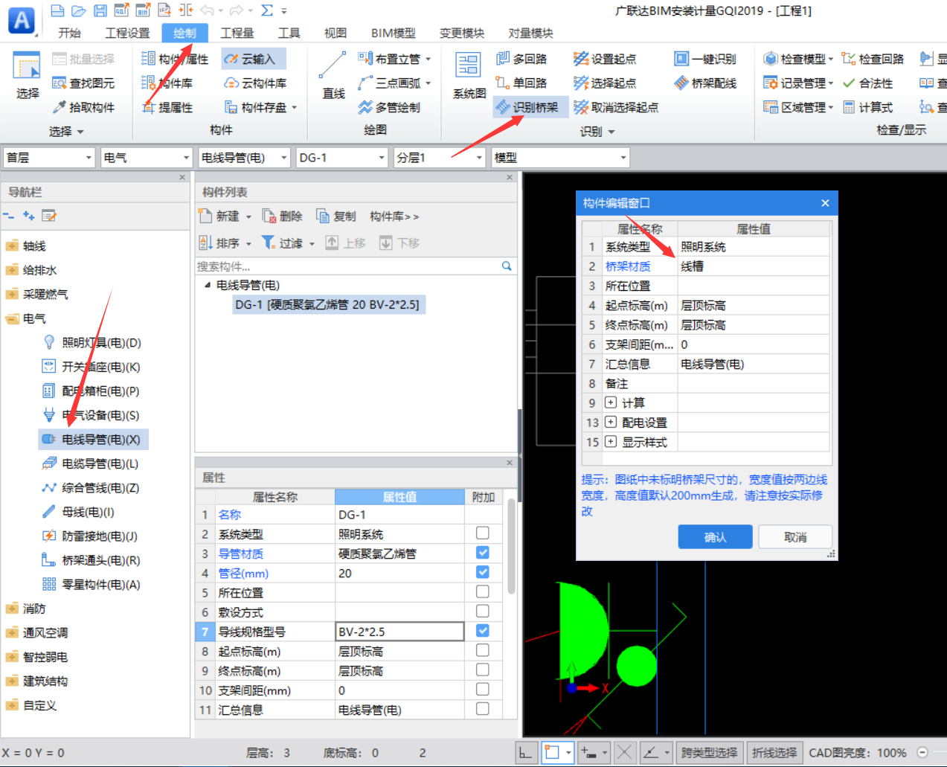The width and height of the screenshot is (947, 767).
Task: Toggle 附加 checkbox for 所在位置 row
Action: 483,591
